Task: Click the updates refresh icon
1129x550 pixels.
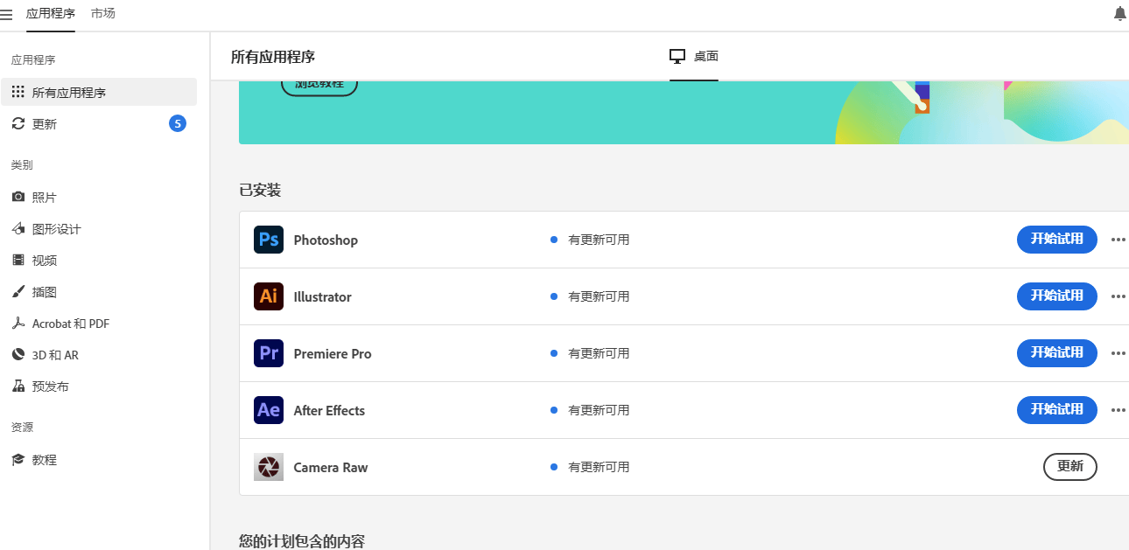Action: tap(18, 124)
